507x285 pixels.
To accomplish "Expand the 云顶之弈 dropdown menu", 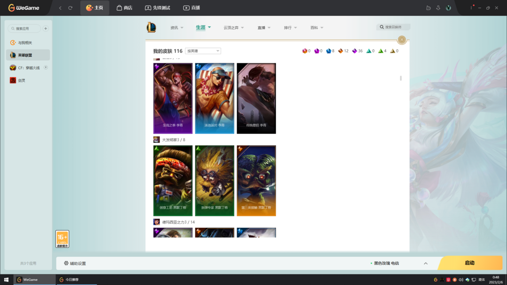I will [233, 28].
